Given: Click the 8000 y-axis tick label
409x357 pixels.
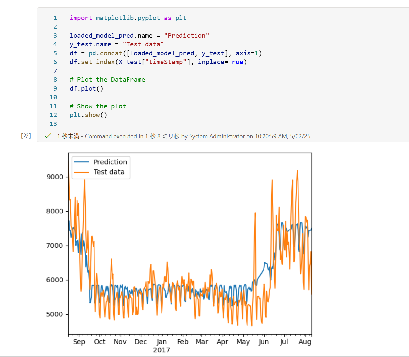Looking at the screenshot, I should pyautogui.click(x=55, y=211).
